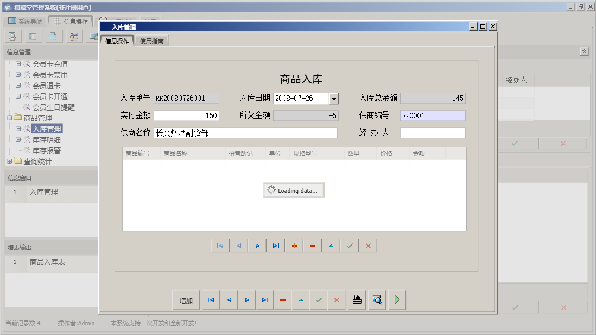Open the print preview for the stock-in record
Screen dimensions: 596x335
click(x=377, y=299)
